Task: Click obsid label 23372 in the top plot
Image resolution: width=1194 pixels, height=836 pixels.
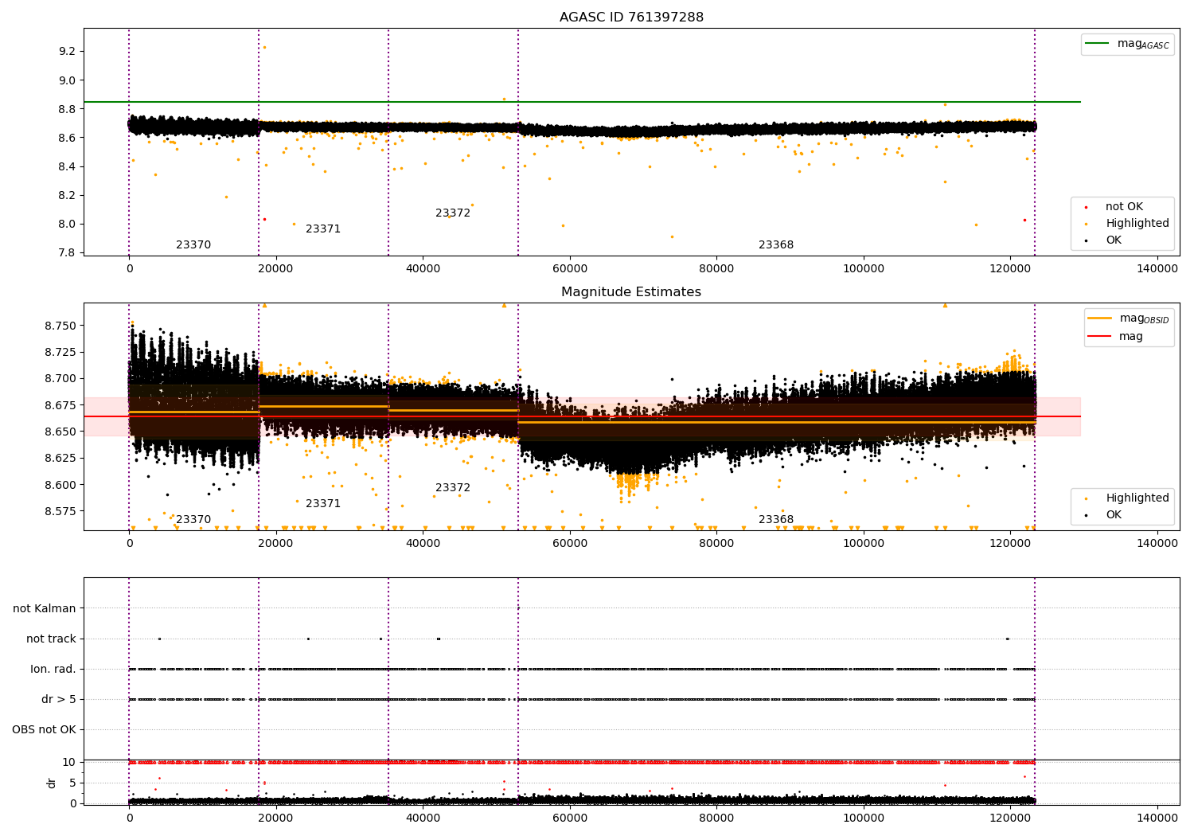Action: (453, 213)
